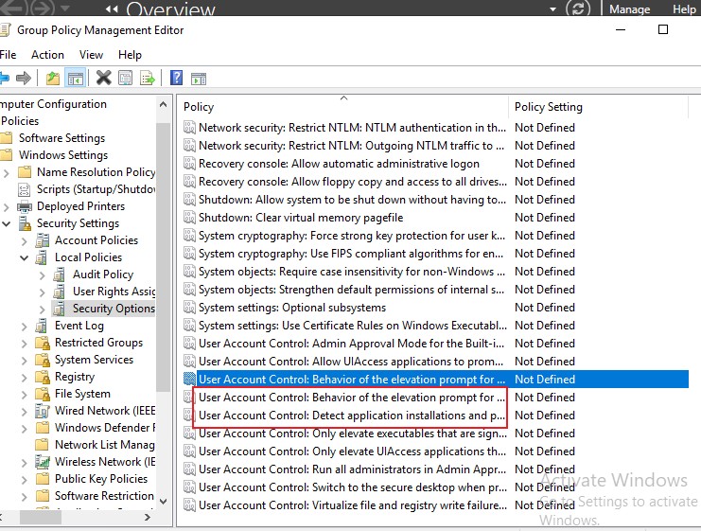
Task: Expand the Audit Policy node
Action: 42,274
